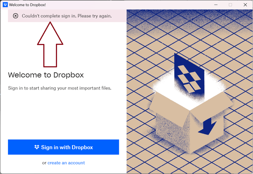Viewport: 253px width, 174px height.
Task: Click the 'Sign in to start sharing' description text
Action: coord(60,88)
